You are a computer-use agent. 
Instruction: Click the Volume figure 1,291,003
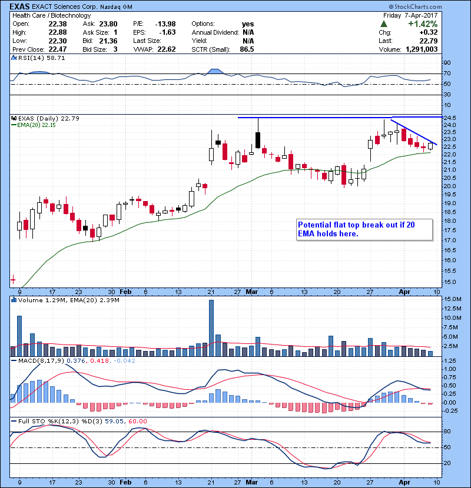pyautogui.click(x=422, y=49)
